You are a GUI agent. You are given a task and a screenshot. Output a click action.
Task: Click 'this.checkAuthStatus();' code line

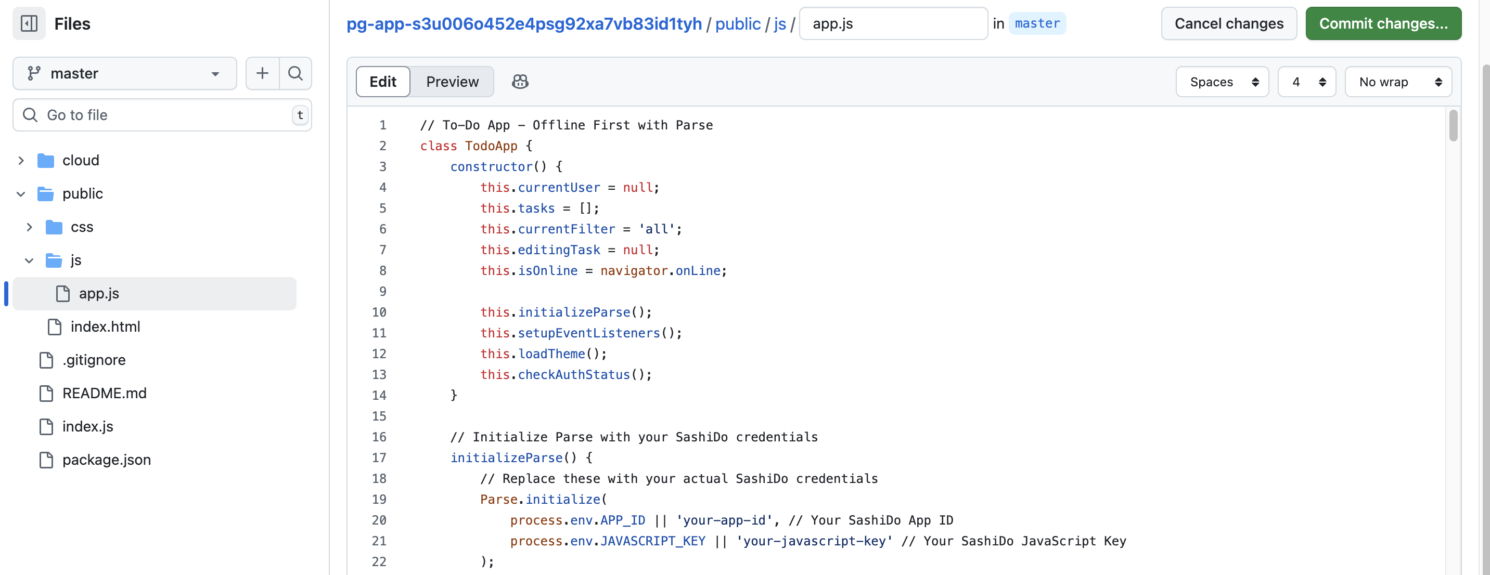click(x=566, y=375)
